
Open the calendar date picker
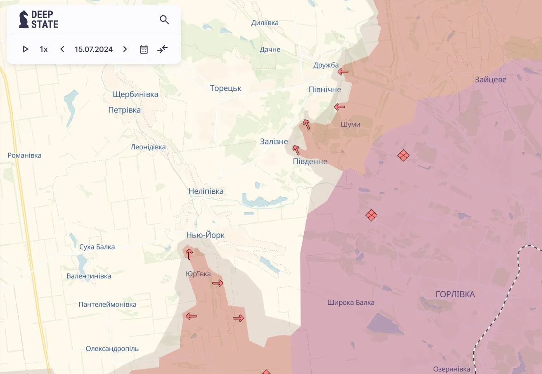(x=144, y=49)
